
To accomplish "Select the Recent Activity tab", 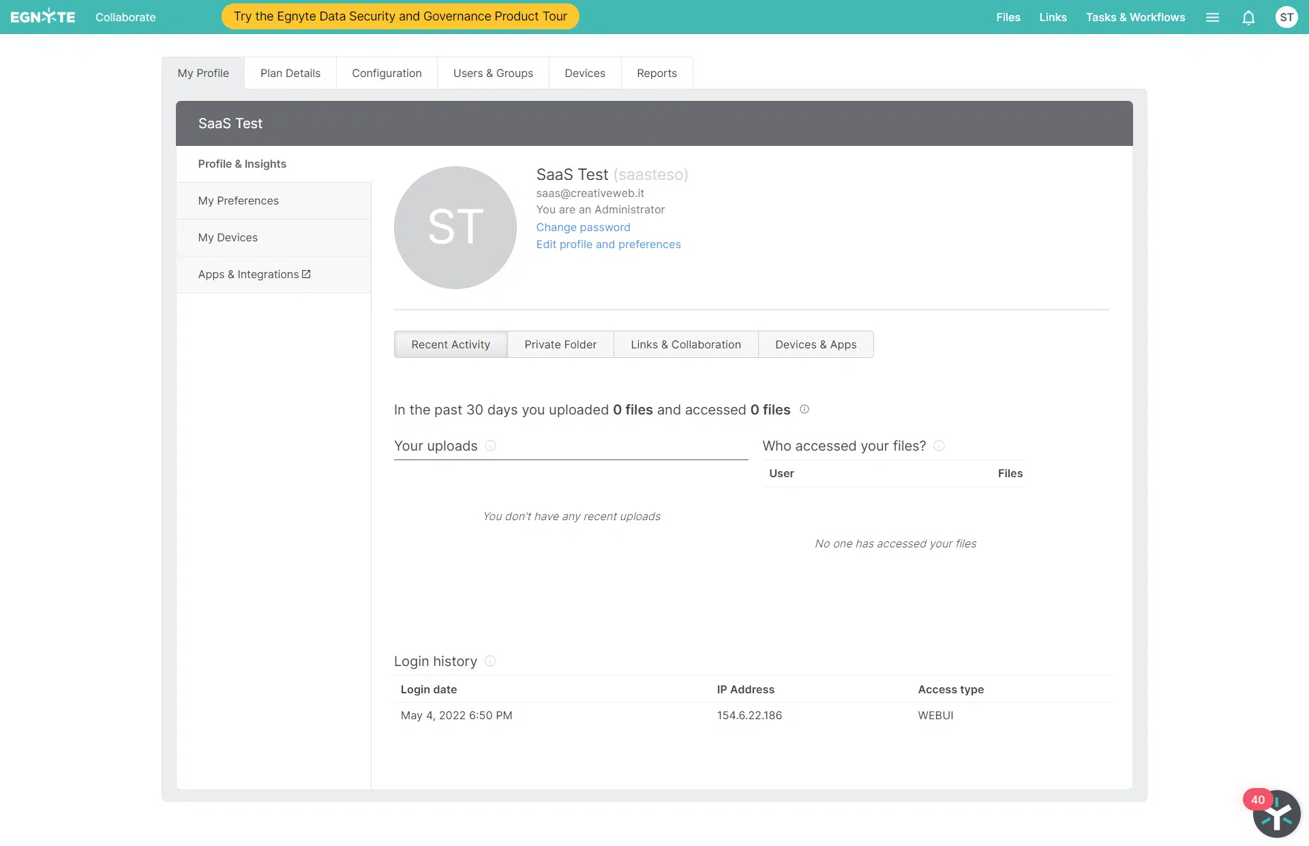I will pos(451,344).
